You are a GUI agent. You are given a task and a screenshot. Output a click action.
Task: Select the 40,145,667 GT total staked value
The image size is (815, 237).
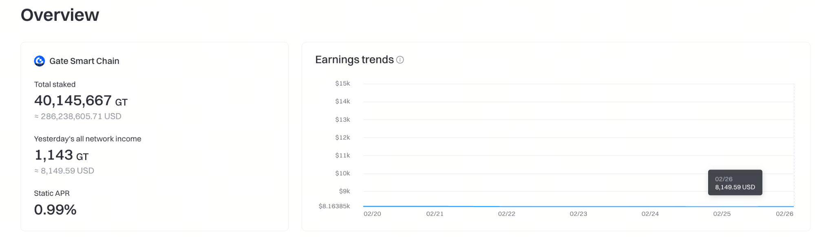point(81,101)
